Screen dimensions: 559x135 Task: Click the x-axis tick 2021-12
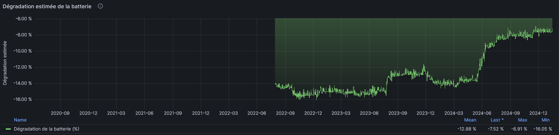point(201,112)
